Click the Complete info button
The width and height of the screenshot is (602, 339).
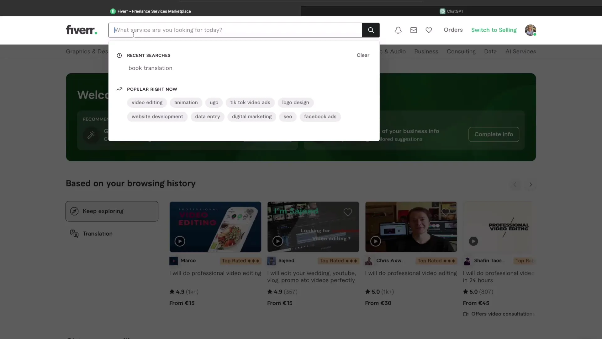tap(494, 134)
